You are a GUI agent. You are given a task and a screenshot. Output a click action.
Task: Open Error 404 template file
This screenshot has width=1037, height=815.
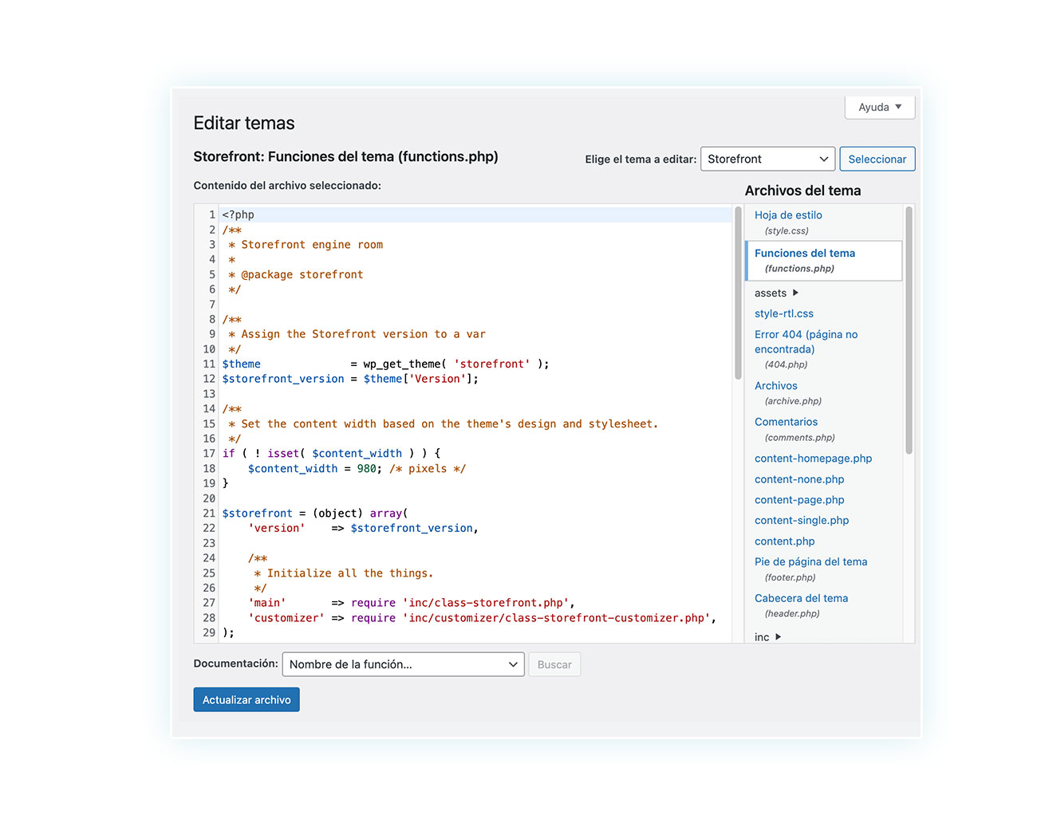(806, 341)
